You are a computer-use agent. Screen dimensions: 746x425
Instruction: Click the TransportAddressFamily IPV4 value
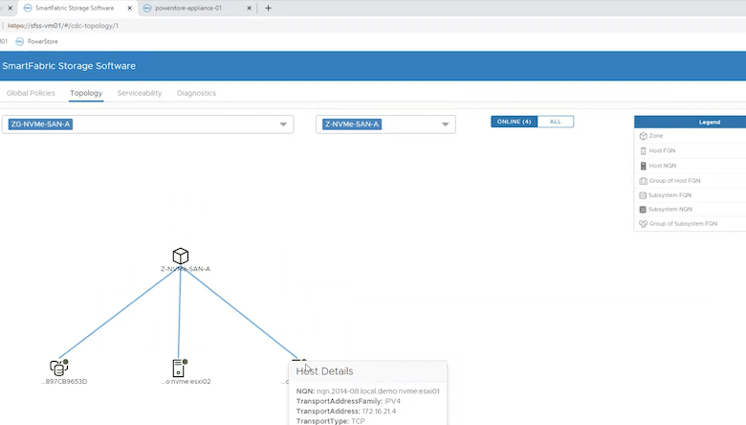pyautogui.click(x=392, y=401)
